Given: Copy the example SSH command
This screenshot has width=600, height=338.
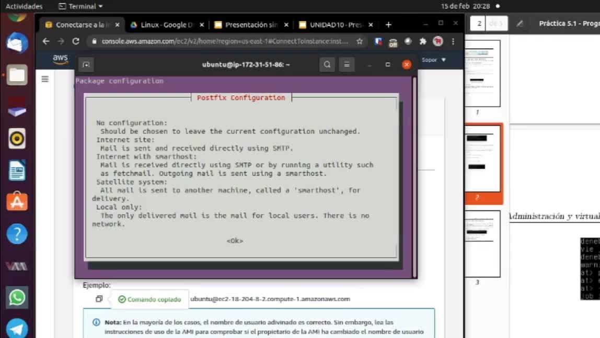Looking at the screenshot, I should [99, 299].
